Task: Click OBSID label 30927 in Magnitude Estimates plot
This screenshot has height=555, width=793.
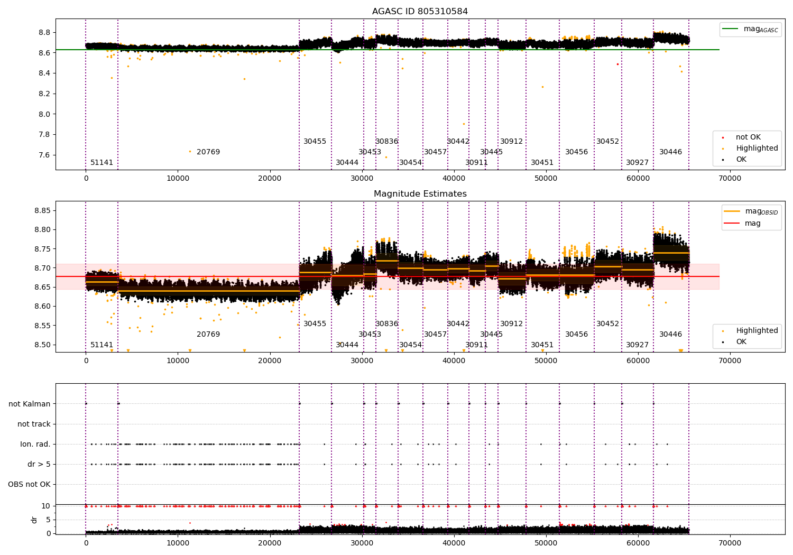Action: click(638, 345)
